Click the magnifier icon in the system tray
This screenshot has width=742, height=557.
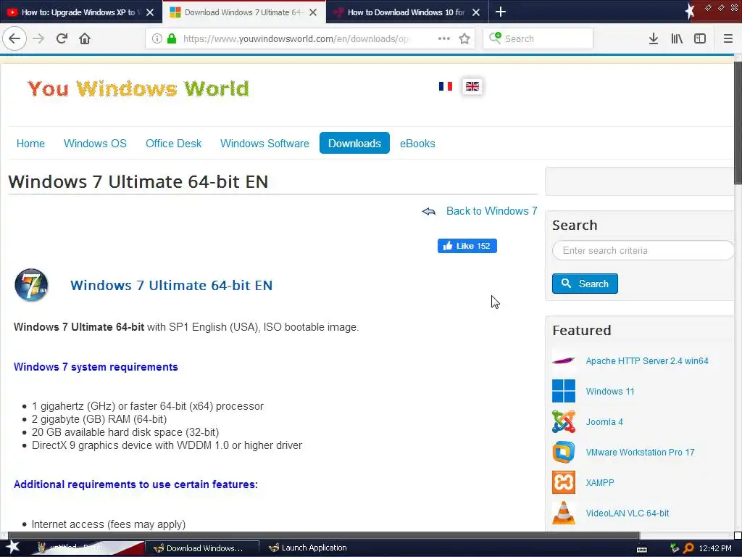click(688, 548)
